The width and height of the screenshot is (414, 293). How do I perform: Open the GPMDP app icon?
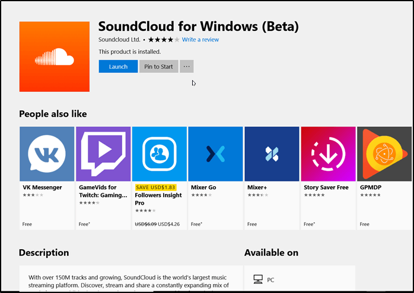[x=384, y=154]
